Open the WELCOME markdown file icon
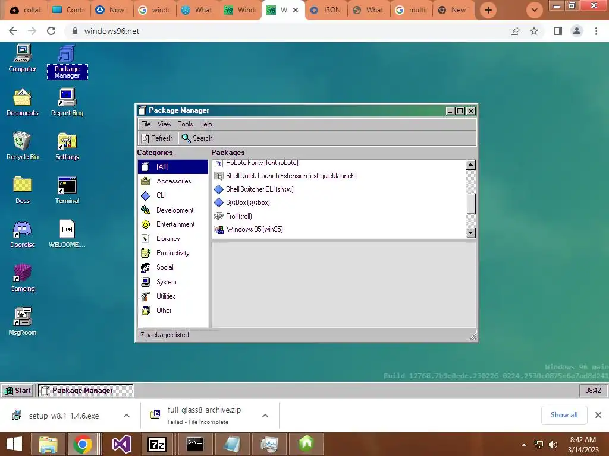This screenshot has height=456, width=609. [67, 234]
